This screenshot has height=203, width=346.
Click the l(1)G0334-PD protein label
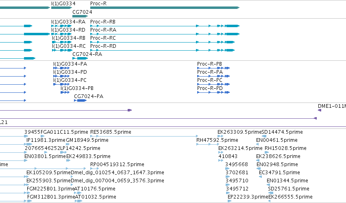[x=70, y=72]
